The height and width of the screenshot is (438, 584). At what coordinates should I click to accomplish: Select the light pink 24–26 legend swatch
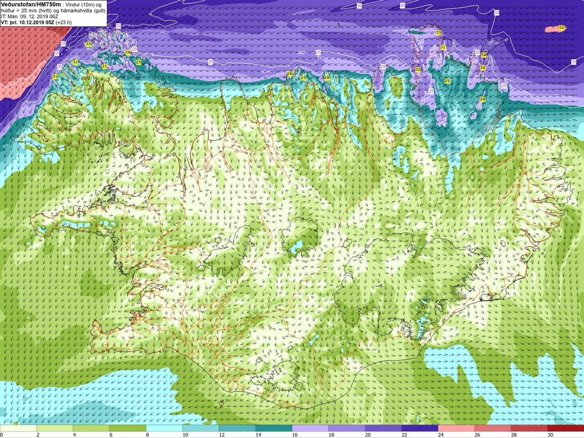(456, 428)
